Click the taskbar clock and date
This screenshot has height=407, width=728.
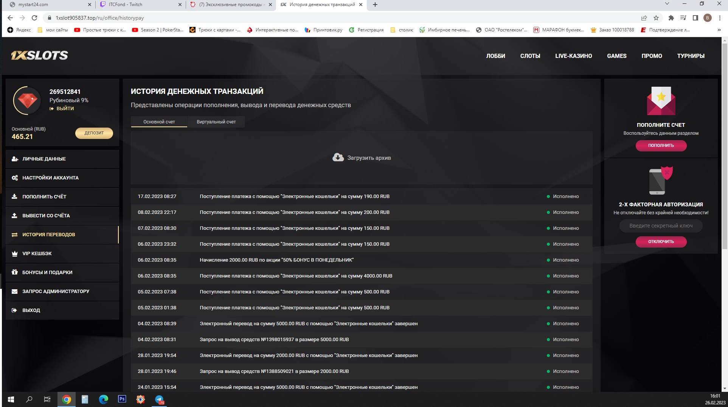[715, 399]
